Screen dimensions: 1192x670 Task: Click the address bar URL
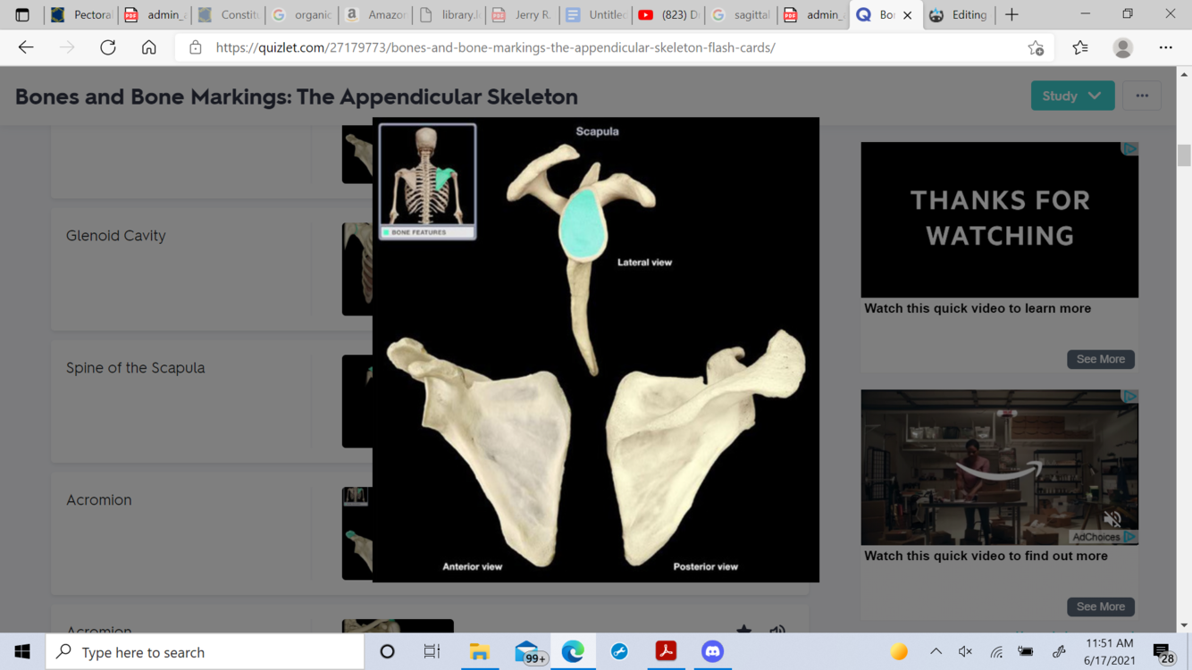496,47
